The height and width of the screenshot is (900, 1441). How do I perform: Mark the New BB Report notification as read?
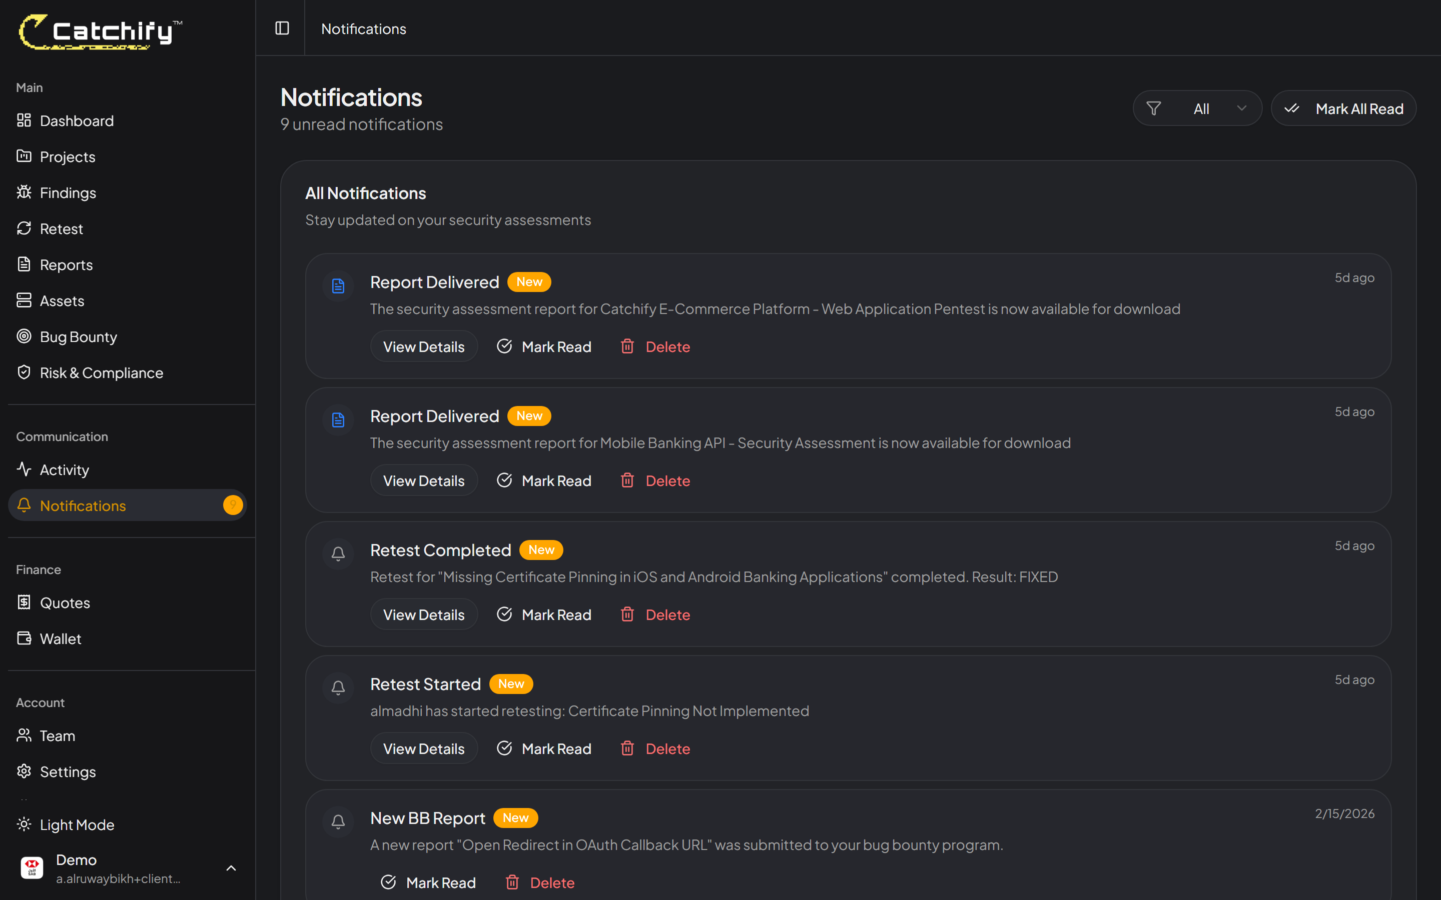(x=428, y=882)
